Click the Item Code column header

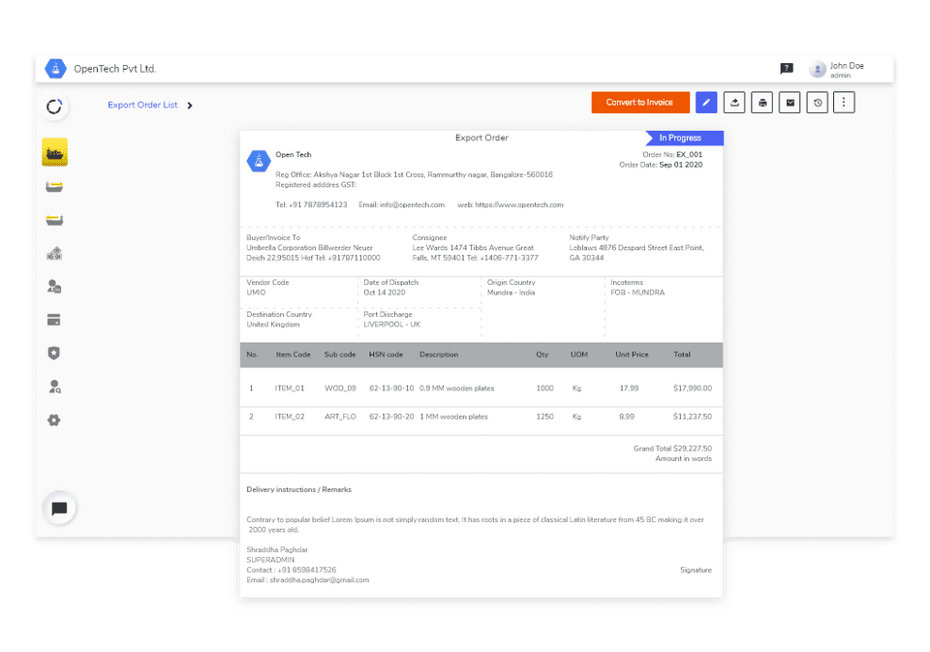click(293, 355)
